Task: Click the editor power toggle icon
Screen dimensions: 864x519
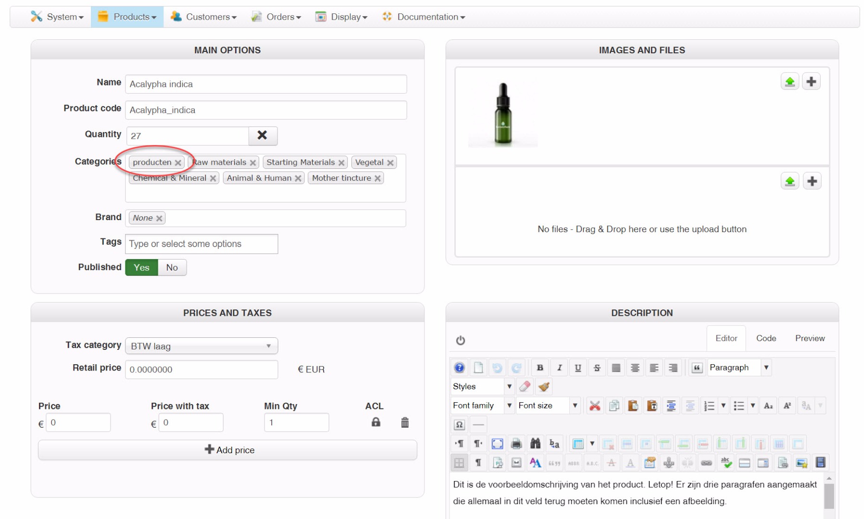Action: [460, 340]
